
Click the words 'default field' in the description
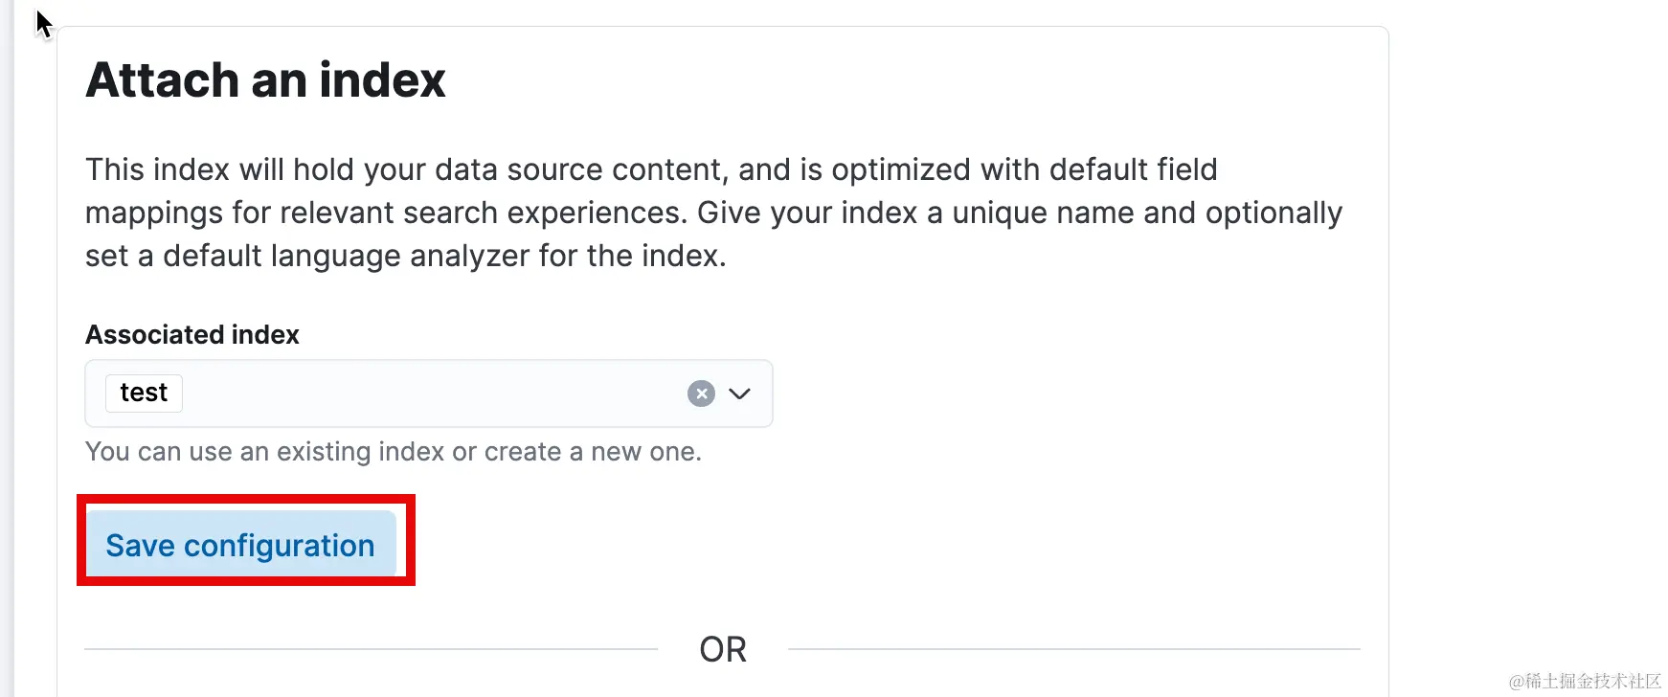click(x=1133, y=169)
